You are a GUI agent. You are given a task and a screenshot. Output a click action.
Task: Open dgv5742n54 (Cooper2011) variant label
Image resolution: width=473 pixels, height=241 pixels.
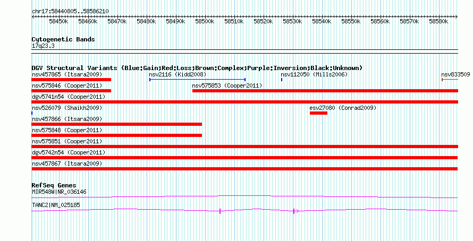(69, 152)
